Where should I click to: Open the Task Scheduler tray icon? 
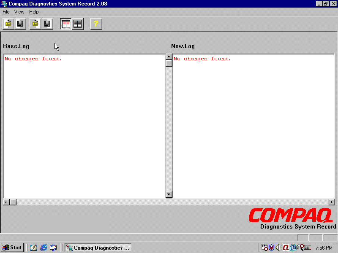click(x=264, y=248)
